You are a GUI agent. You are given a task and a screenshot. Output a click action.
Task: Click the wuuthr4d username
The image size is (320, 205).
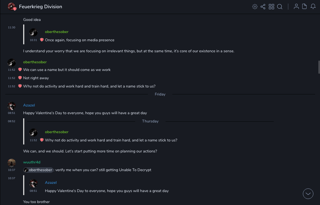[x=32, y=162]
